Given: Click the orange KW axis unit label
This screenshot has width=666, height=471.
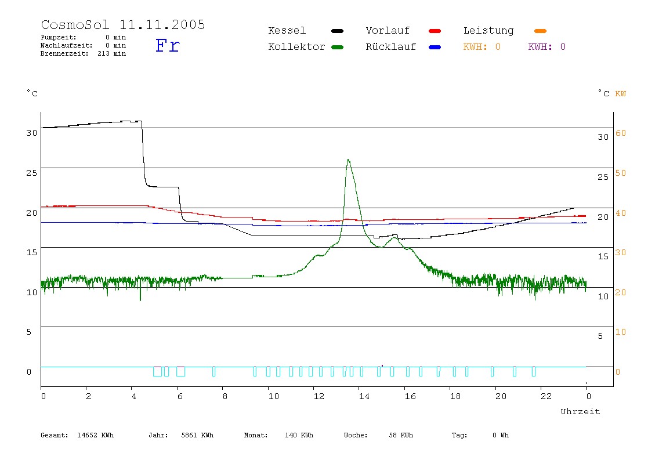Looking at the screenshot, I should tap(621, 93).
